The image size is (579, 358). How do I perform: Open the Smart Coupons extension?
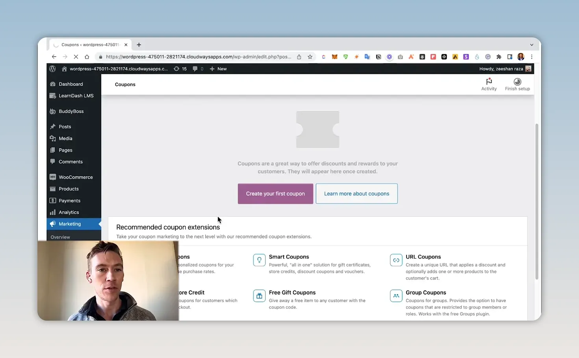coord(289,257)
